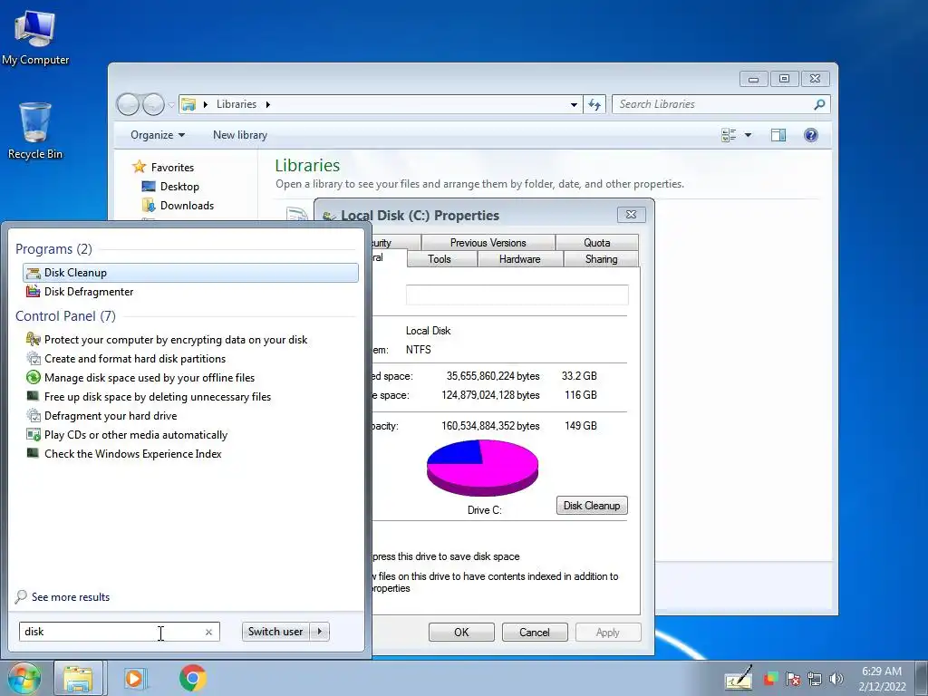
Task: Expand the shutdown options arrow
Action: click(320, 632)
